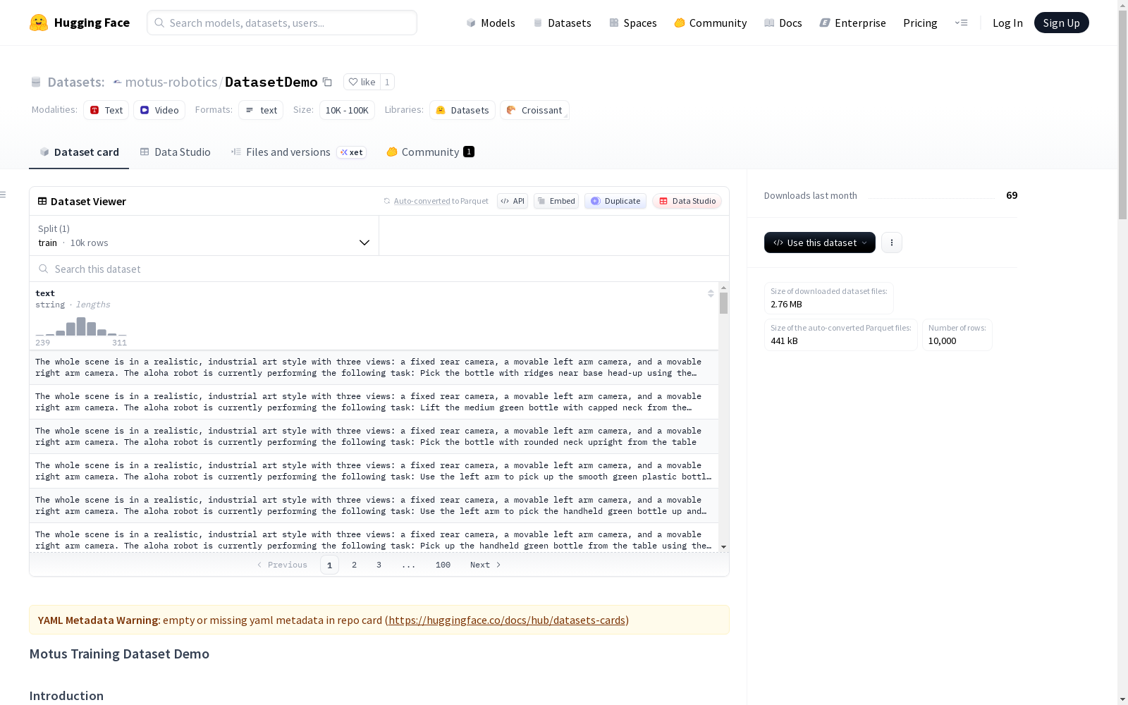Open the datasets-cards documentation link
Viewport: 1128px width, 705px height.
click(x=507, y=620)
